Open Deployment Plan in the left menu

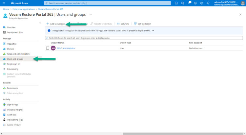[x=15, y=32]
